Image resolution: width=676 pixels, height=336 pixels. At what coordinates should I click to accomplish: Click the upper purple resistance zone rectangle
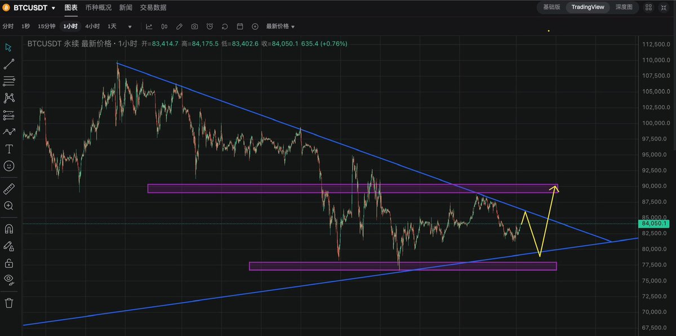[x=353, y=189]
